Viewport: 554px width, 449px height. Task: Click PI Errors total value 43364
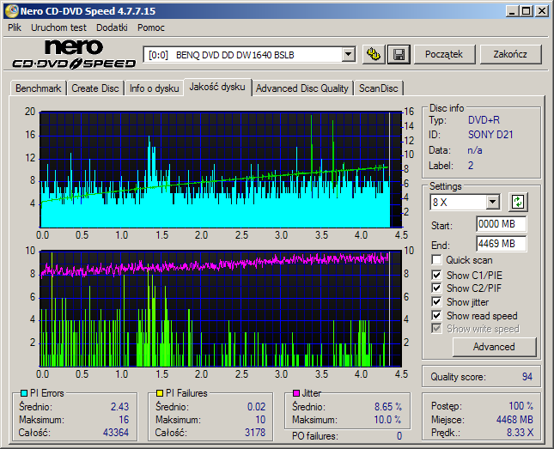[x=116, y=433]
